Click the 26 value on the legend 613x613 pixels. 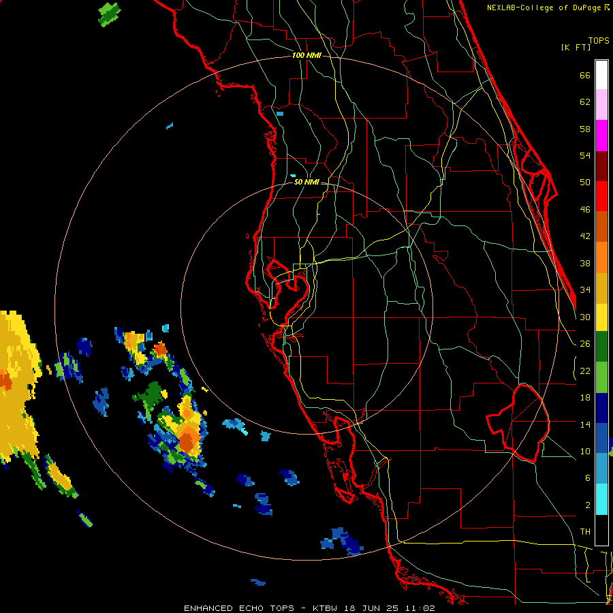pos(585,344)
